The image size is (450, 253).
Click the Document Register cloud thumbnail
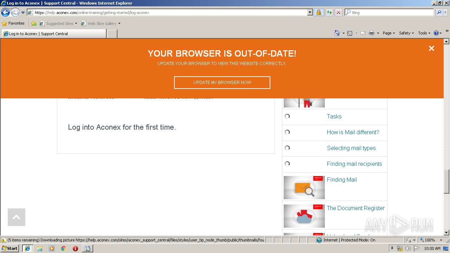[304, 216]
